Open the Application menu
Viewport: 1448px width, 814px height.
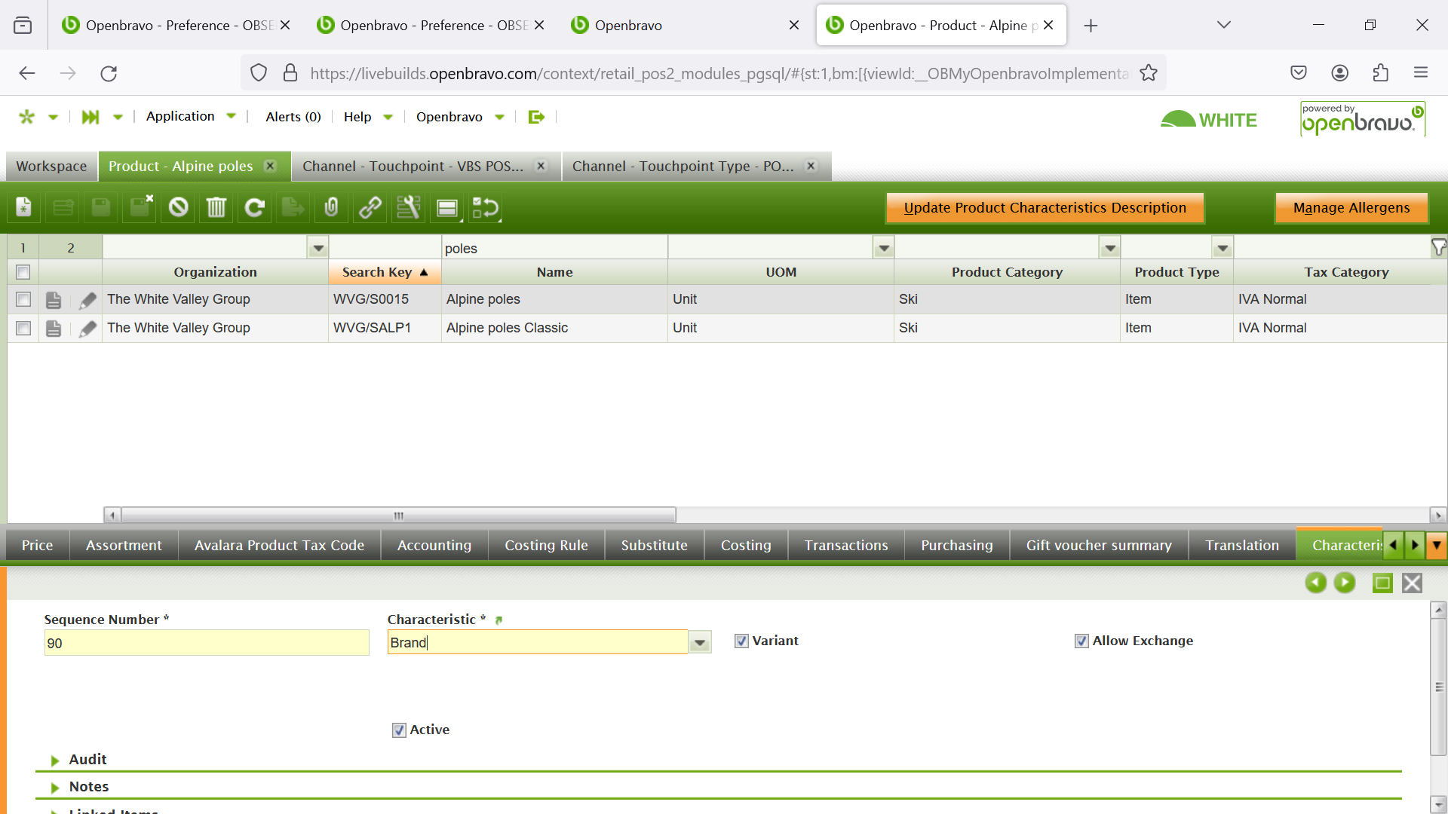[x=180, y=116]
